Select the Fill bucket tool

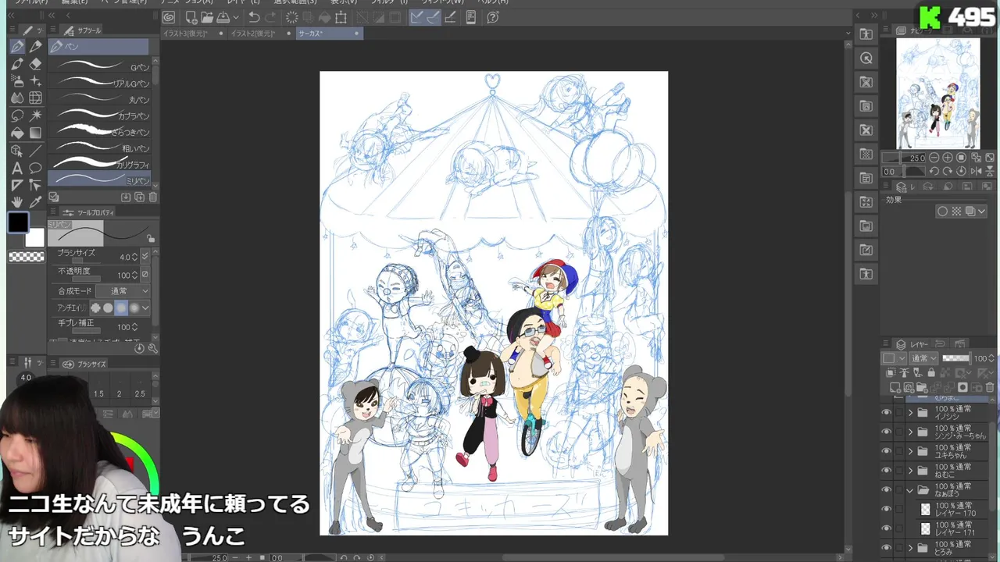click(17, 133)
